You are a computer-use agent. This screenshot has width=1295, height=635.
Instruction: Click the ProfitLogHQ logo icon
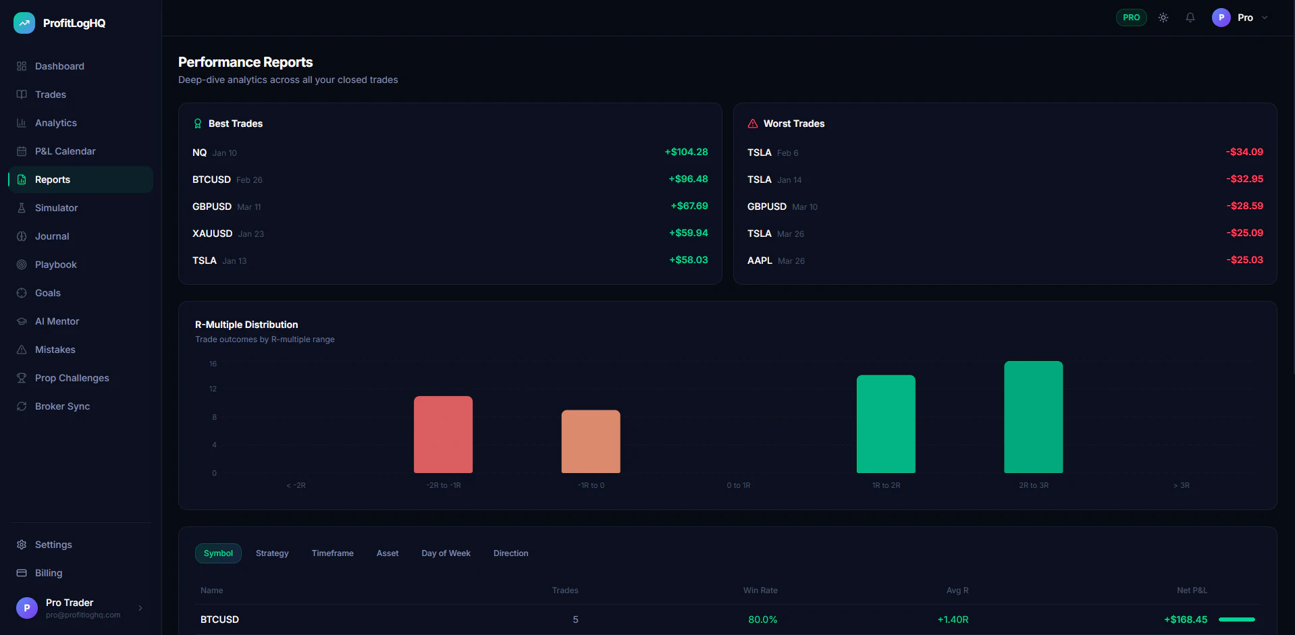pos(24,23)
